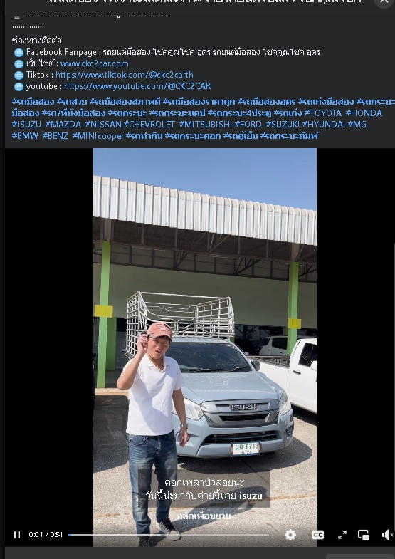Click the #BMW hashtag
Image resolution: width=395 pixels, height=559 pixels.
tap(25, 136)
